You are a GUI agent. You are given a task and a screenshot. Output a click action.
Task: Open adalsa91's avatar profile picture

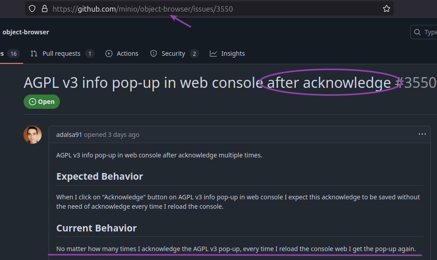point(33,135)
